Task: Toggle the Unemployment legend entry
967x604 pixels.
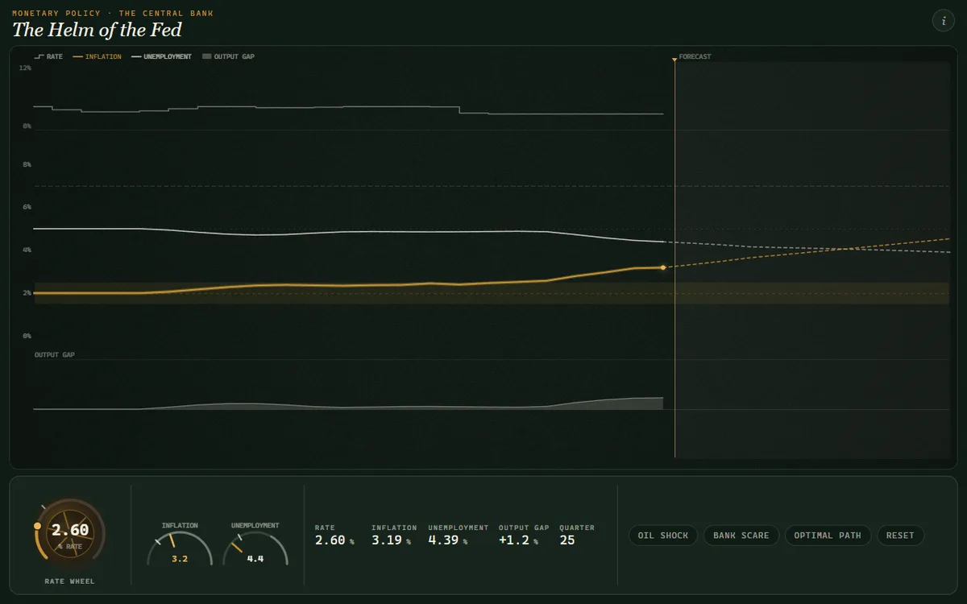Action: [161, 57]
